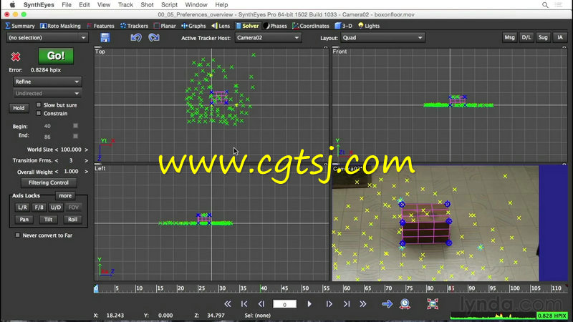Toggle the U/D axis lock
573x322 pixels.
pyautogui.click(x=56, y=208)
